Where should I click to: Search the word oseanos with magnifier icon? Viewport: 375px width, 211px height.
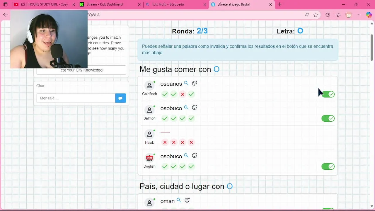(186, 83)
